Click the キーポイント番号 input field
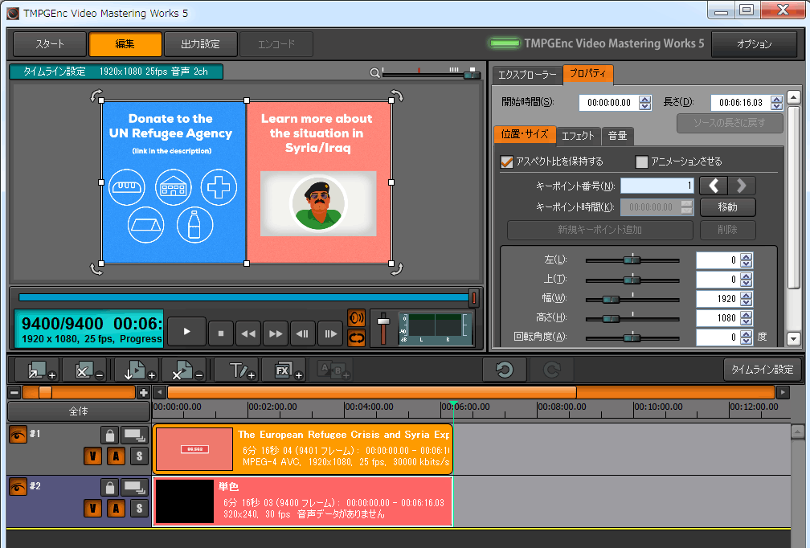 (x=657, y=186)
